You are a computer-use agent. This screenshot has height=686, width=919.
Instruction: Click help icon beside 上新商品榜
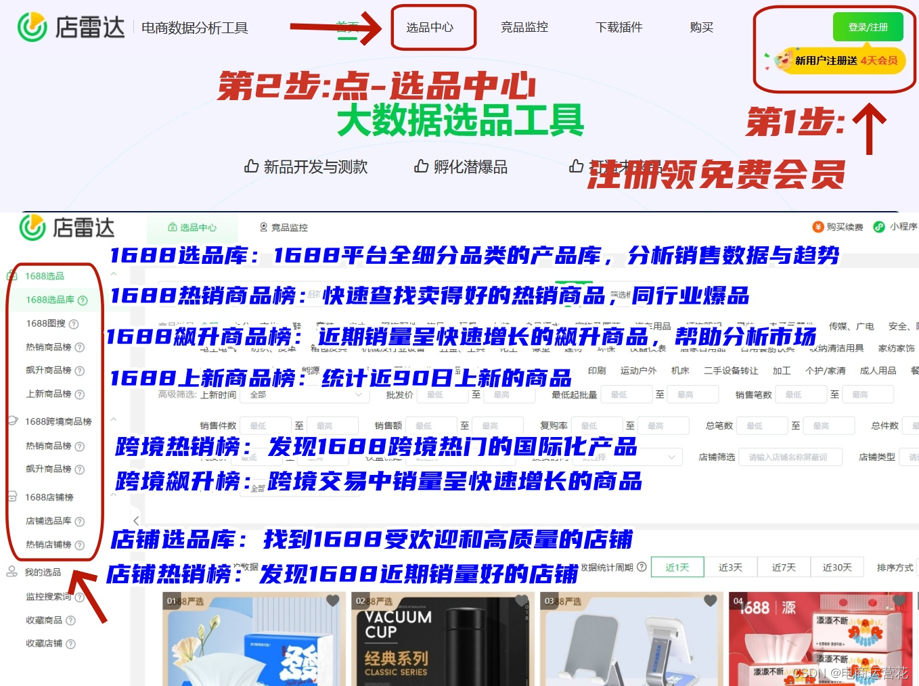pos(79,394)
